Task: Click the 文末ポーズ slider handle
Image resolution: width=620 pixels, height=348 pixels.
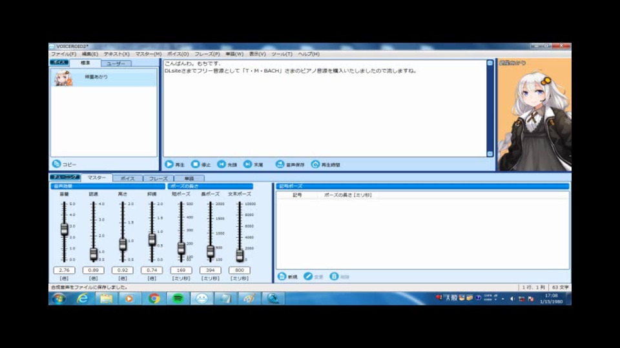Action: pos(240,255)
